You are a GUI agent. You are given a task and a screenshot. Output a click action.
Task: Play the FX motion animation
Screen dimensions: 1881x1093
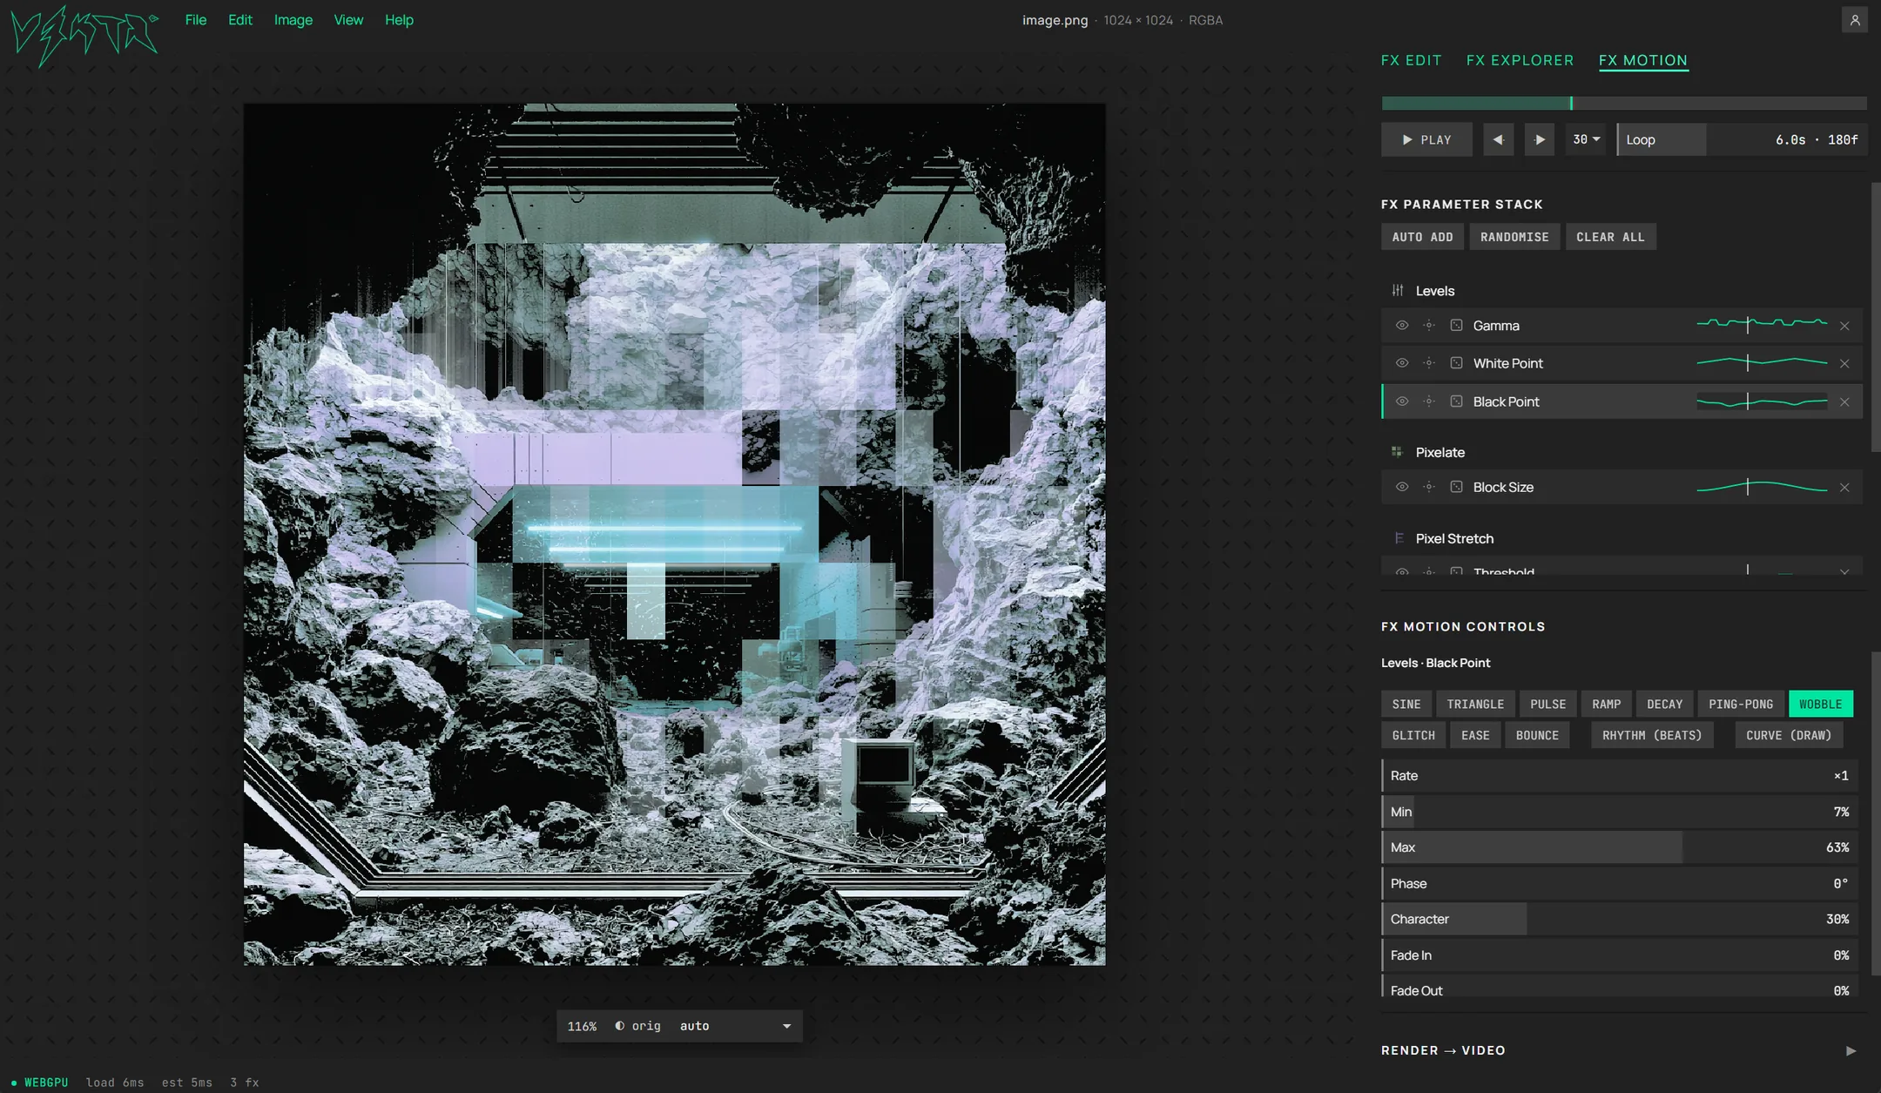coord(1426,139)
